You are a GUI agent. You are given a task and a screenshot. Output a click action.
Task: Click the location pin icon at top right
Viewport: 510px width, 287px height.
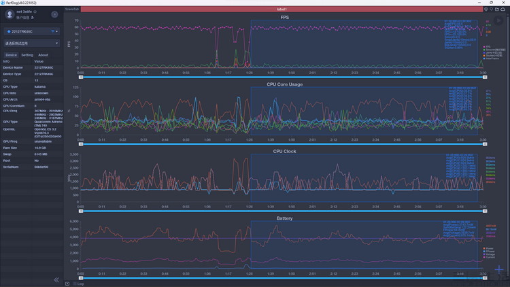click(x=492, y=10)
